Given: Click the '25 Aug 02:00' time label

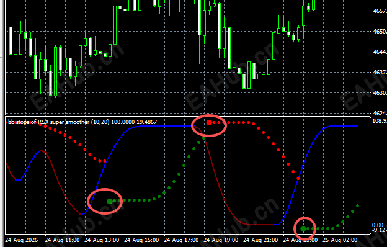Looking at the screenshot, I should pyautogui.click(x=340, y=240).
